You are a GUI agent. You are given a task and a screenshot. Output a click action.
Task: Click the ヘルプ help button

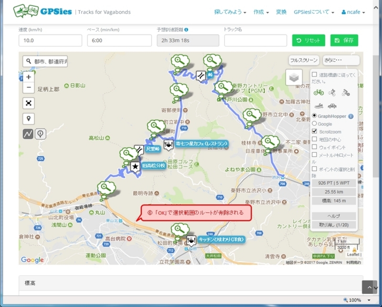point(334,216)
